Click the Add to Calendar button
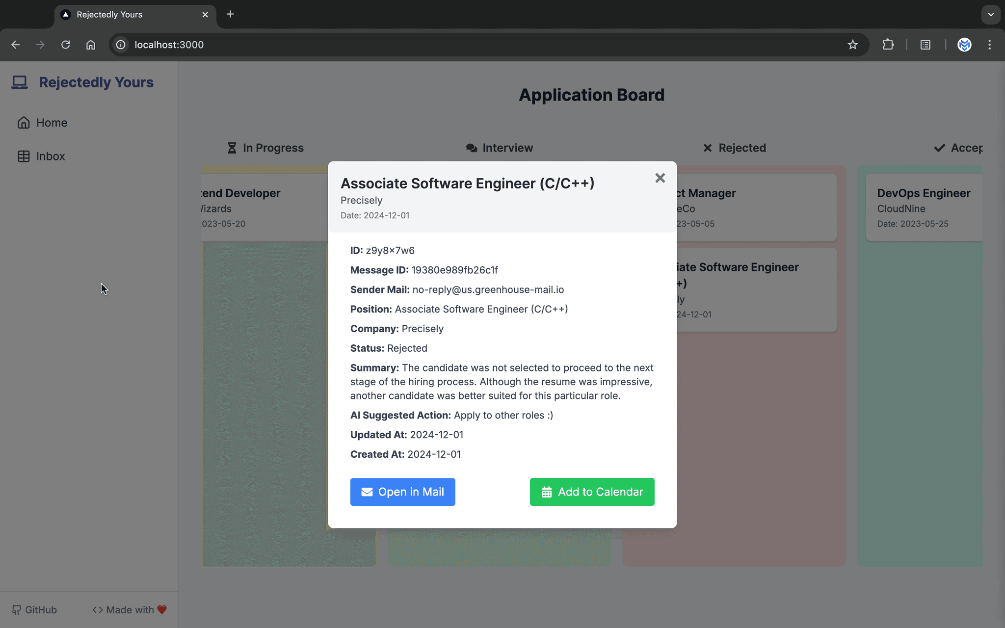This screenshot has height=628, width=1005. (592, 492)
